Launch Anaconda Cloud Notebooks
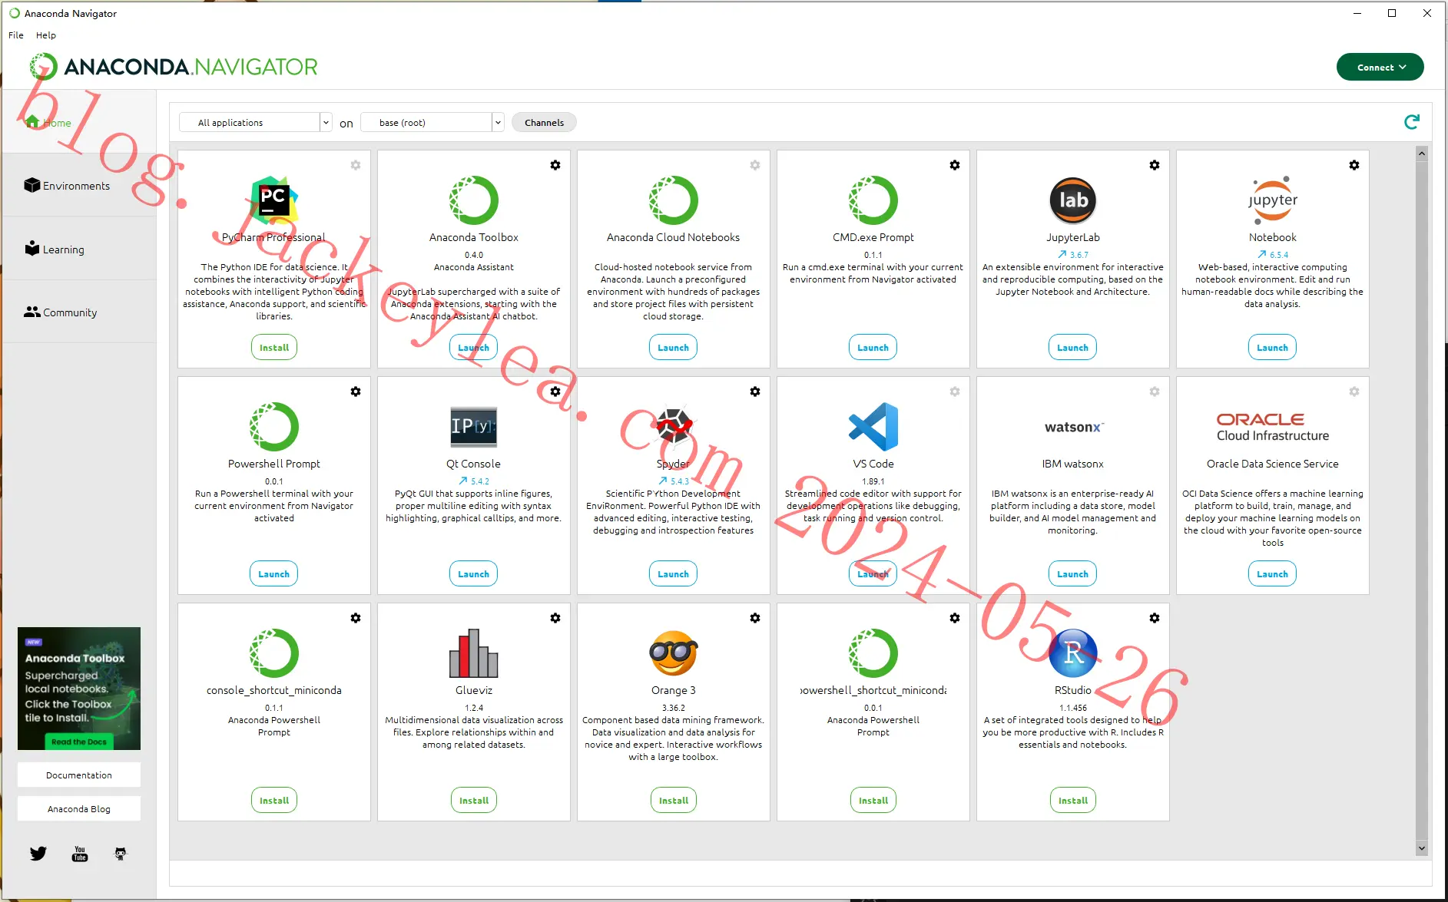The height and width of the screenshot is (902, 1448). 674,347
